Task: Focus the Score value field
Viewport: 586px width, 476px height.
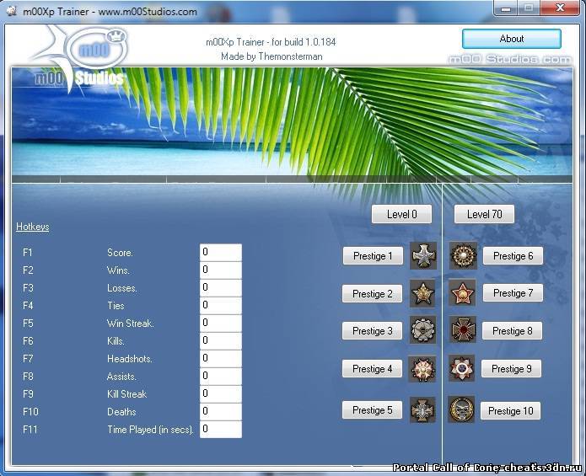Action: (x=221, y=253)
